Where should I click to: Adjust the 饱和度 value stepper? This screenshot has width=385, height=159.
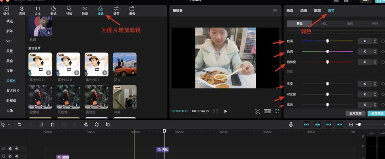pyautogui.click(x=375, y=62)
